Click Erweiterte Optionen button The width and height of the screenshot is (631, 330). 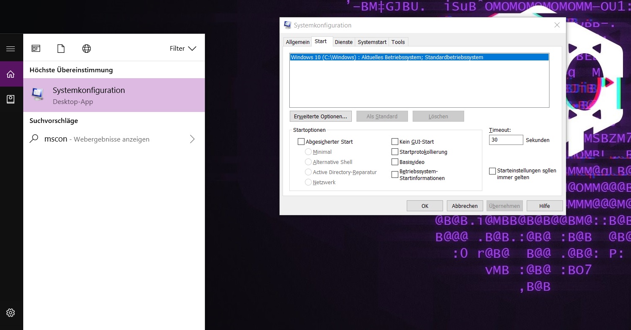(x=321, y=116)
